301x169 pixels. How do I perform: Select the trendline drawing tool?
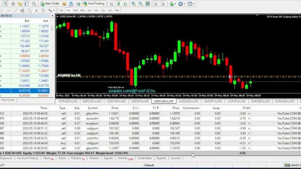pyautogui.click(x=16, y=10)
